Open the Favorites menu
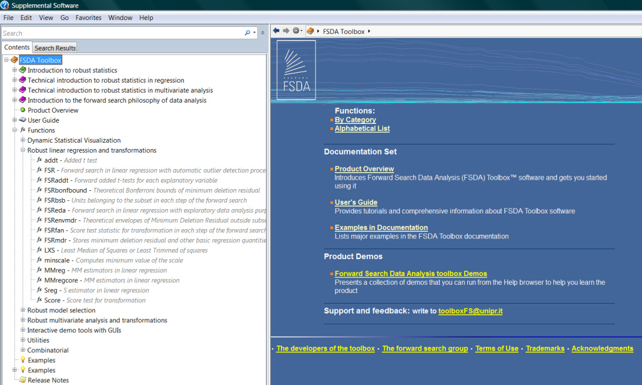The image size is (642, 385). (x=88, y=18)
